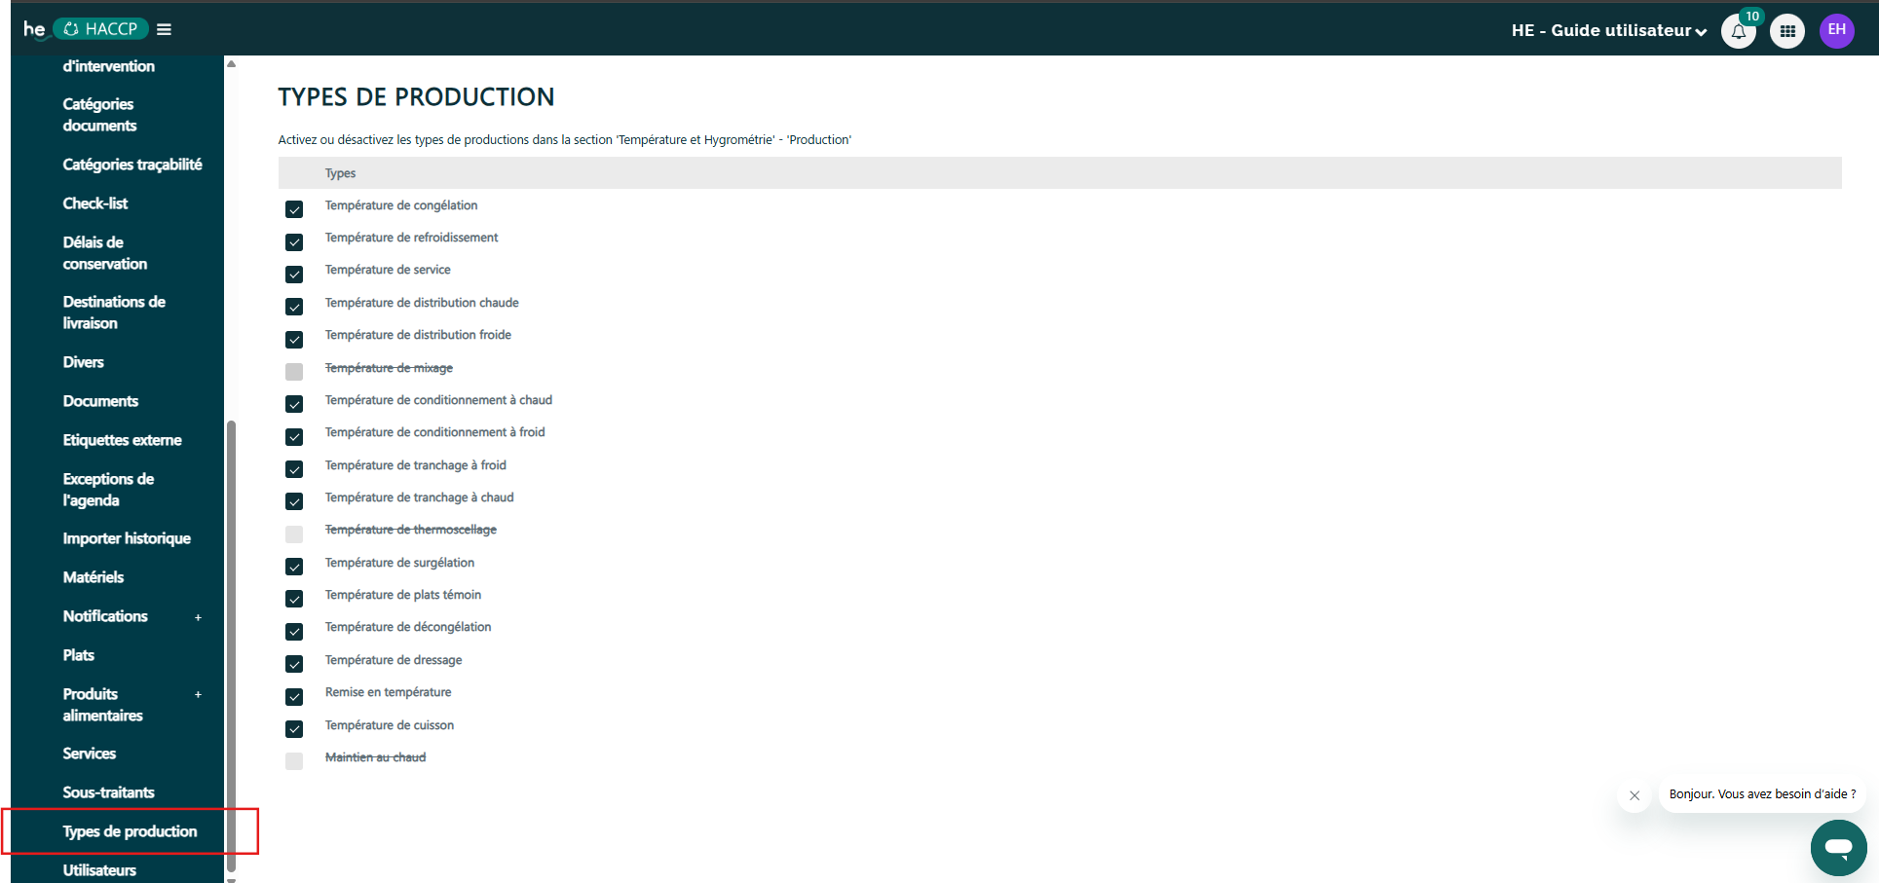Uncheck Température de tranchage à froid

[x=294, y=469]
